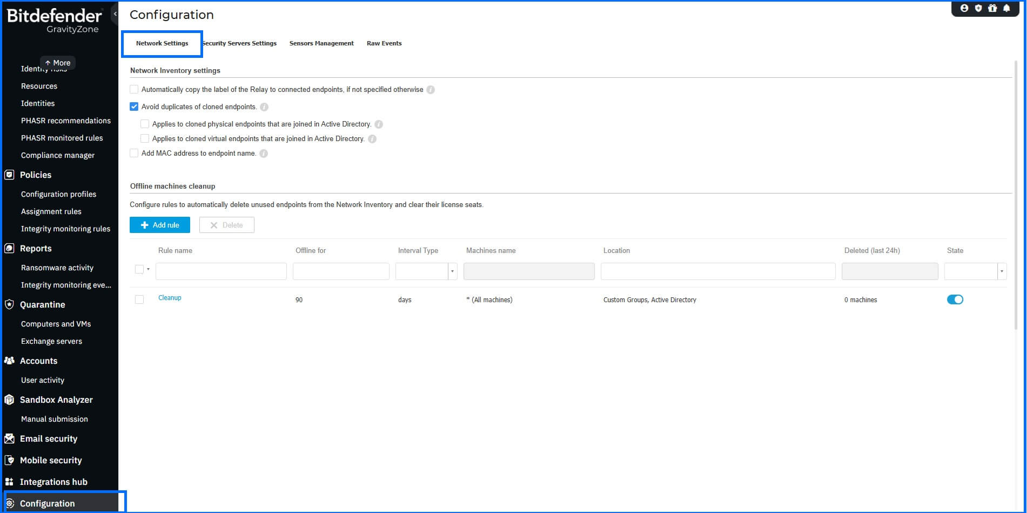This screenshot has height=513, width=1027.
Task: Collapse the sidebar with the chevron arrow
Action: point(115,14)
